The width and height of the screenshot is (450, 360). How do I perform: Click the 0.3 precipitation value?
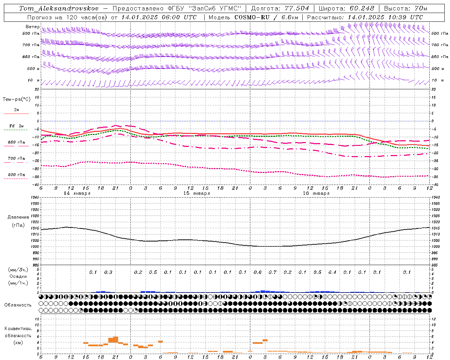108,272
